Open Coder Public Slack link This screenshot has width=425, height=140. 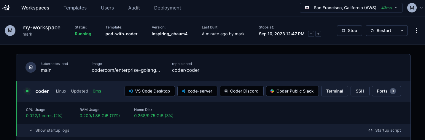pyautogui.click(x=292, y=91)
